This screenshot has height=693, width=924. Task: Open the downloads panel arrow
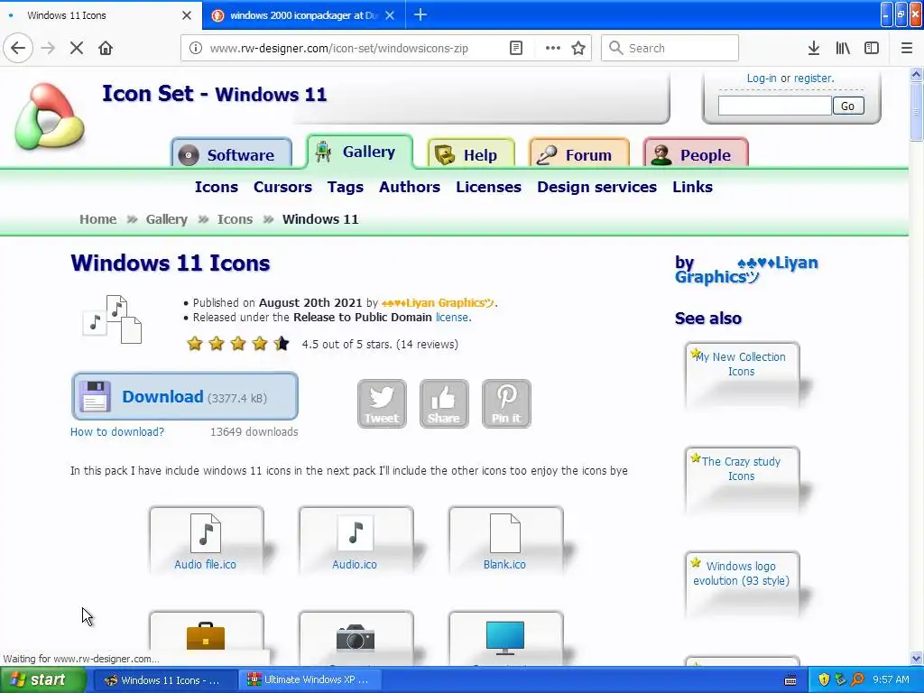tap(814, 48)
